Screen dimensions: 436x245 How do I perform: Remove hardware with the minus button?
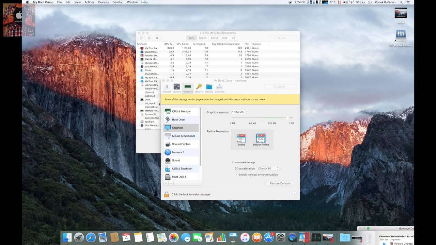(x=171, y=183)
